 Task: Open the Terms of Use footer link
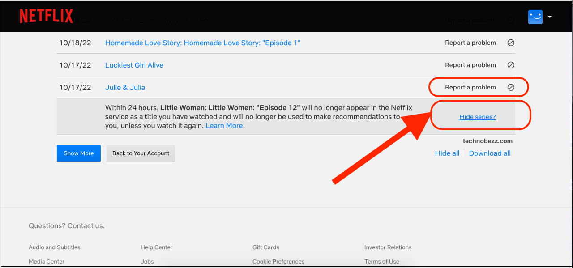(x=382, y=262)
